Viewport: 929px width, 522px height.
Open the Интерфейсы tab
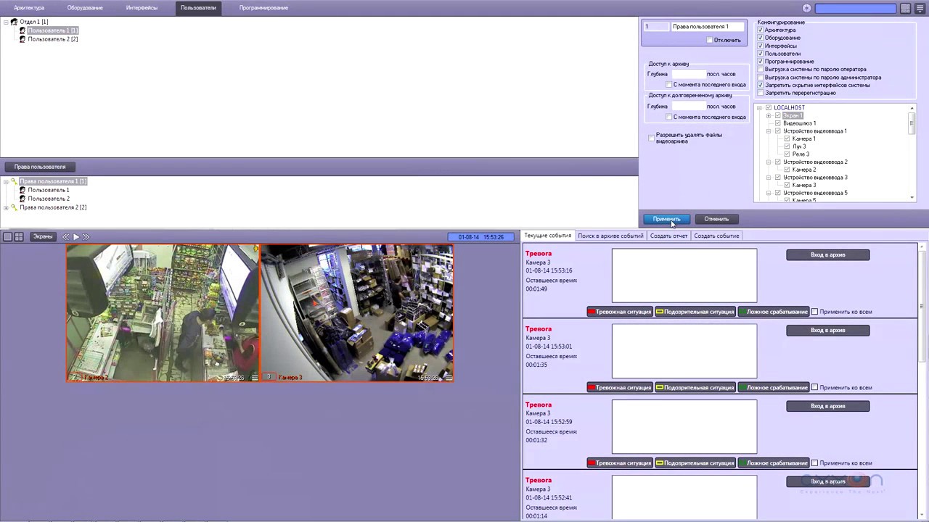pos(142,8)
